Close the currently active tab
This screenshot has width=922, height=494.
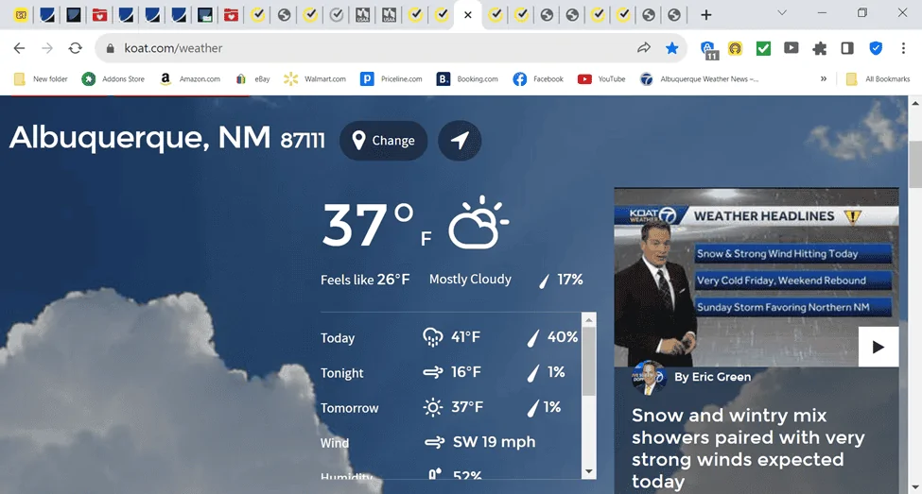click(467, 15)
